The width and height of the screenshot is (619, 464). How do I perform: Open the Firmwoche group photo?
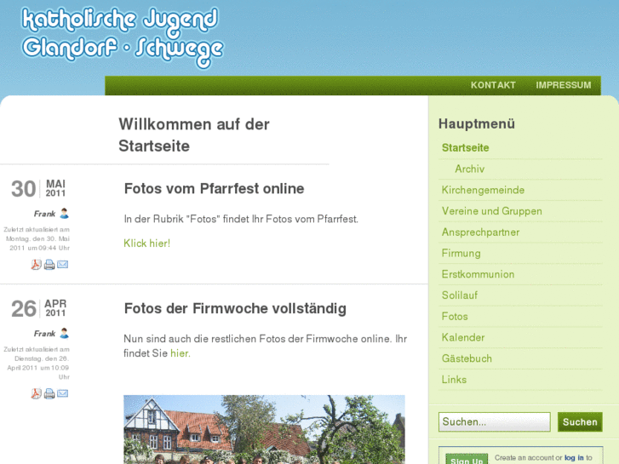(x=264, y=430)
